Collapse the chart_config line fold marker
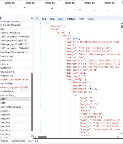 pos(41,79)
